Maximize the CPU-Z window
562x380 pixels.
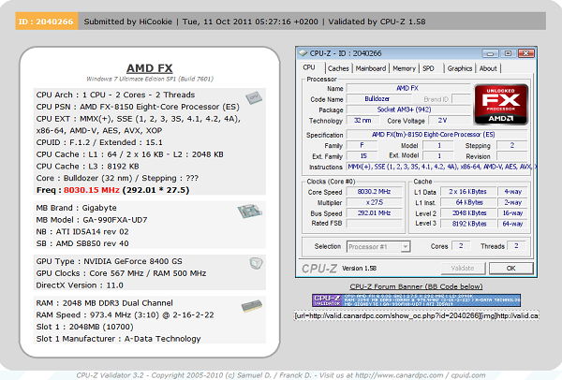pos(508,53)
